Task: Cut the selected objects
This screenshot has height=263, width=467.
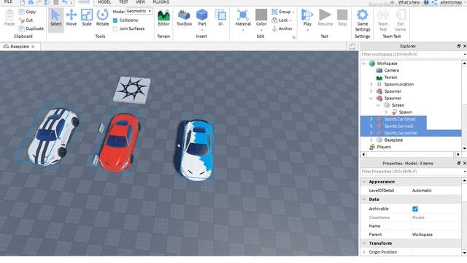Action: [x=26, y=20]
